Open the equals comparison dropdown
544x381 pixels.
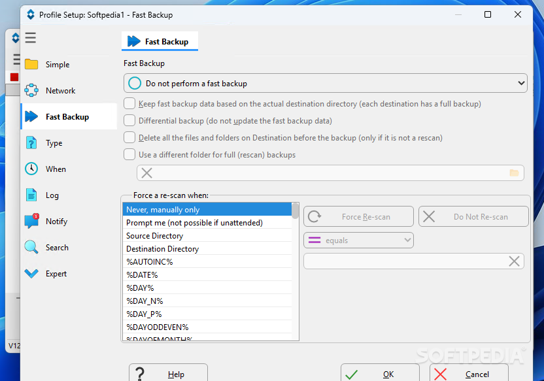[x=358, y=240]
